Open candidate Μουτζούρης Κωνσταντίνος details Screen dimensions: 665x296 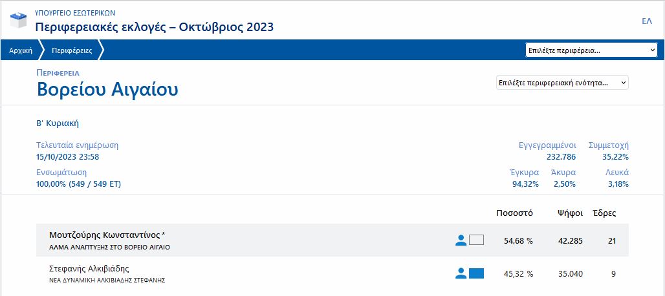coord(107,235)
